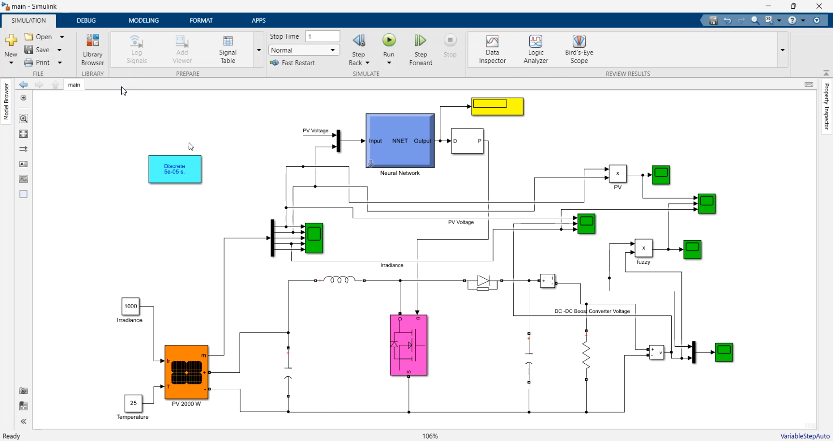
Task: Minimize the ribbon toolstrip
Action: click(x=826, y=73)
